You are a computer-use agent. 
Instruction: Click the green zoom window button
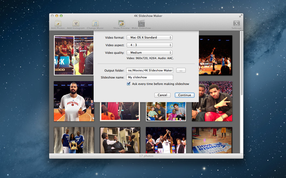pos(61,16)
